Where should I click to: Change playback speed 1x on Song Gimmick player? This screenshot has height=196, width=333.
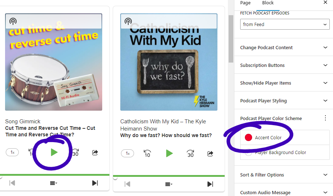(12, 152)
